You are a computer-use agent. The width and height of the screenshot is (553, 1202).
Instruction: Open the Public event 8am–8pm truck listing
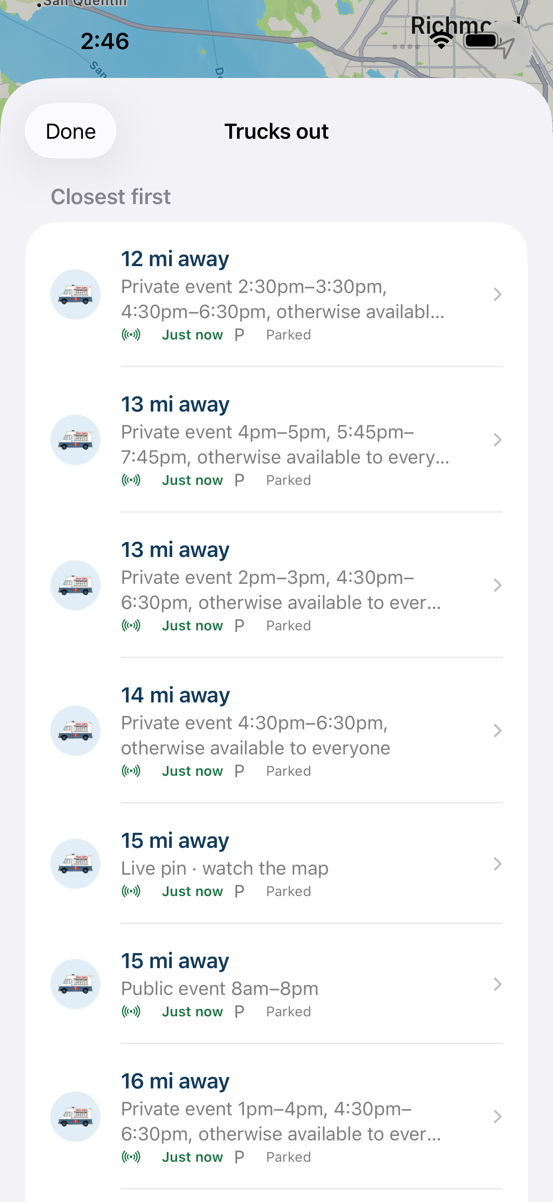(276, 984)
